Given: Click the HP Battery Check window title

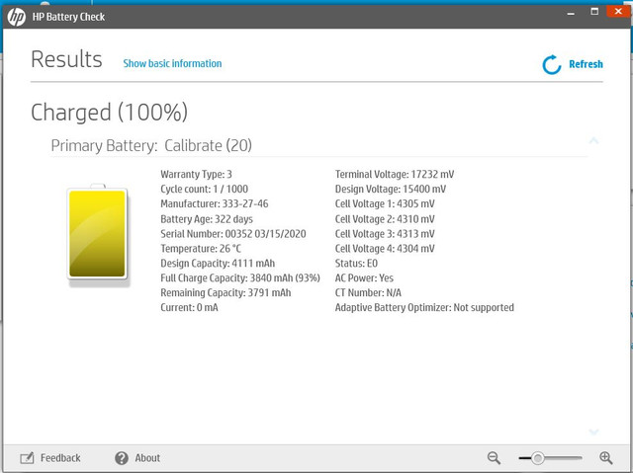Looking at the screenshot, I should (68, 17).
